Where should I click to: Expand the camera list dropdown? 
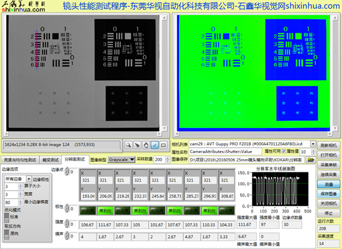[x=313, y=144]
